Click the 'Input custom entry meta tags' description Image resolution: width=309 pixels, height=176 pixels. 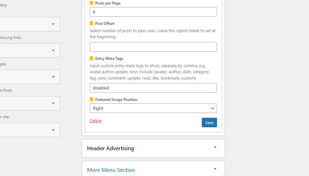pos(150,72)
